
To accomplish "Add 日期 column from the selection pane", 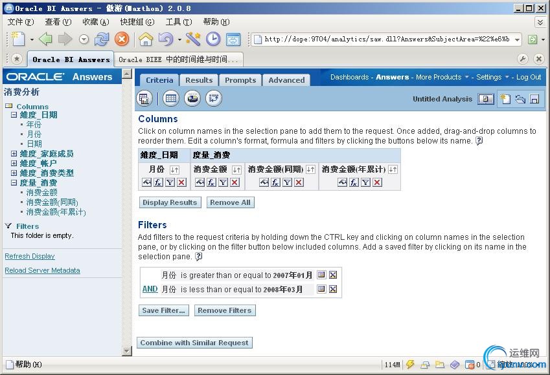I will pos(34,144).
